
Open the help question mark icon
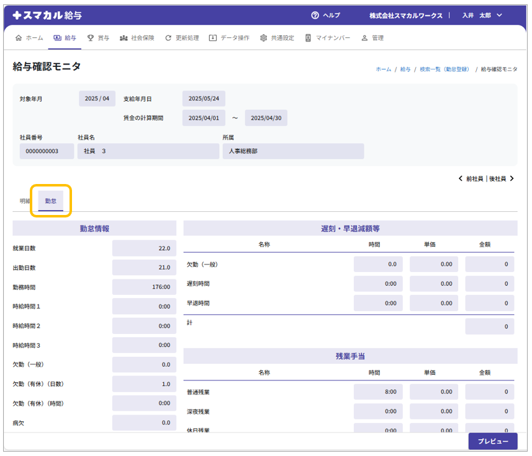click(315, 15)
